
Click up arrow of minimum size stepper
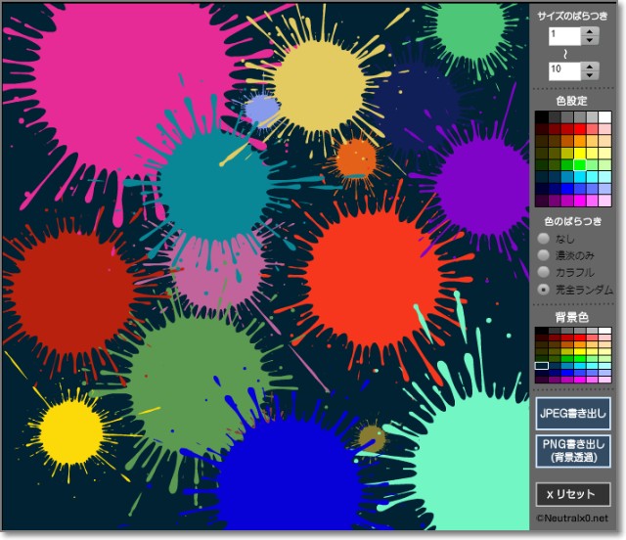(590, 30)
